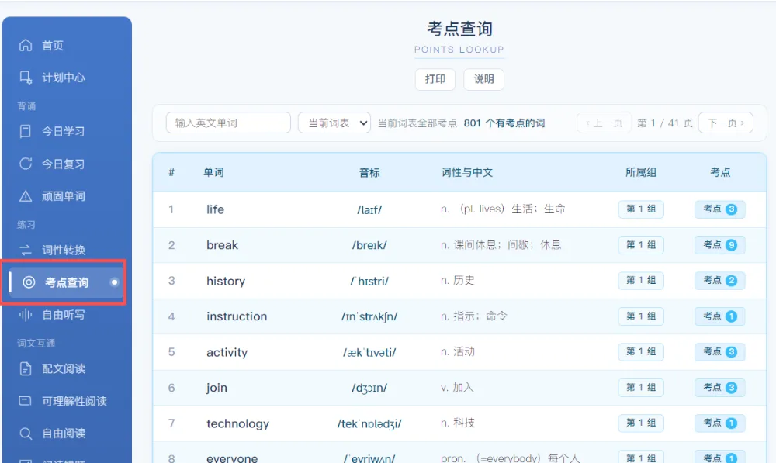
Task: Click phonetic /breɪk/ text
Action: (x=369, y=245)
